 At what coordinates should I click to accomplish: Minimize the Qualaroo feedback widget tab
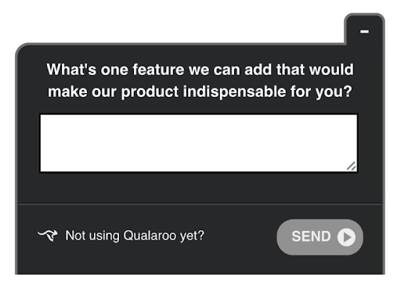coord(364,30)
